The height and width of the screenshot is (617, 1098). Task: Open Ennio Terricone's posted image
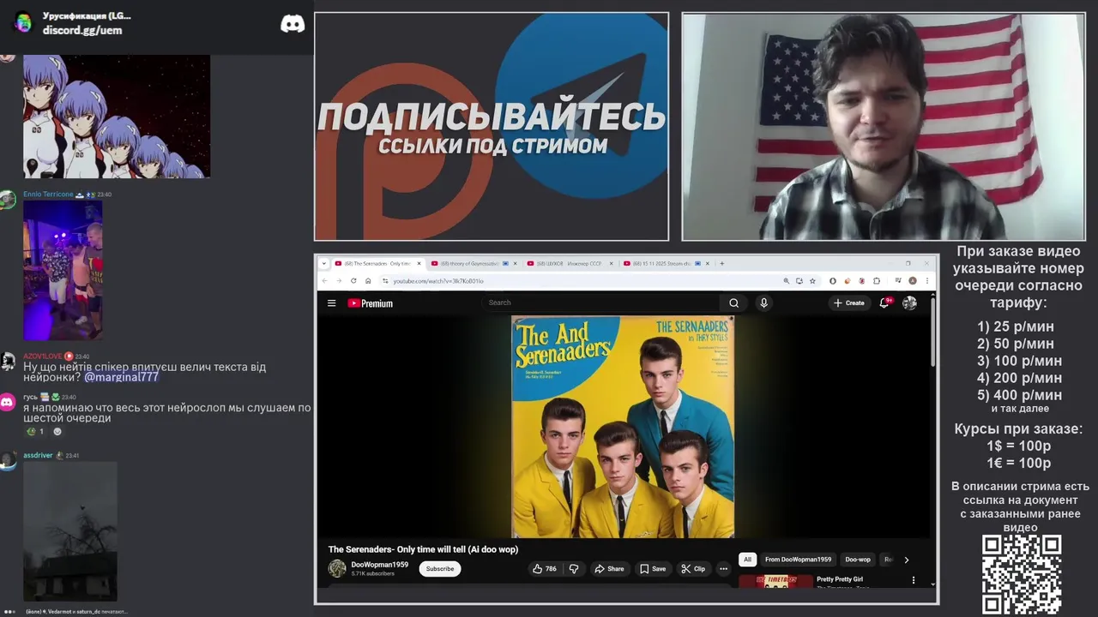[63, 270]
